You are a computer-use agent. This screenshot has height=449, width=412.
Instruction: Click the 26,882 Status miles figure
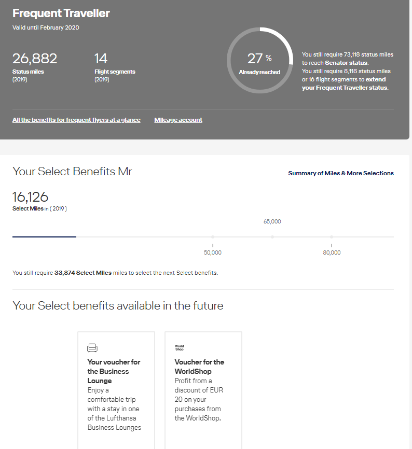[35, 59]
